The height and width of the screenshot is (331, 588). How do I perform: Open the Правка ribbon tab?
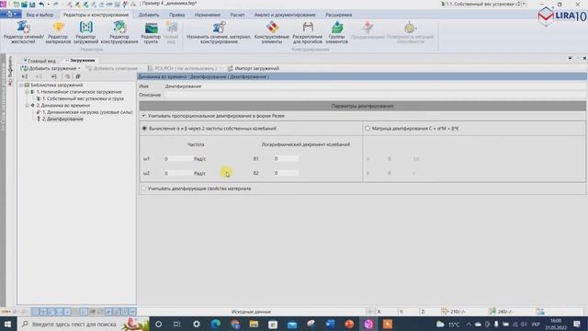coord(176,15)
